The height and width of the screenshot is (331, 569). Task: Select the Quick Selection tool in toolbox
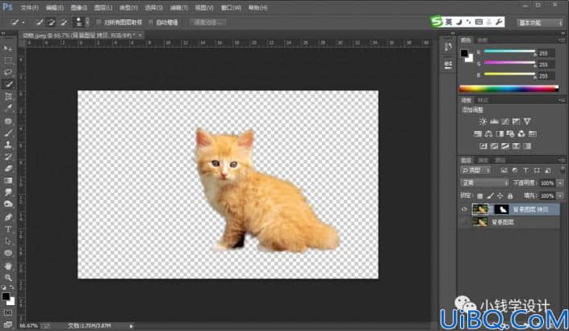(8, 84)
